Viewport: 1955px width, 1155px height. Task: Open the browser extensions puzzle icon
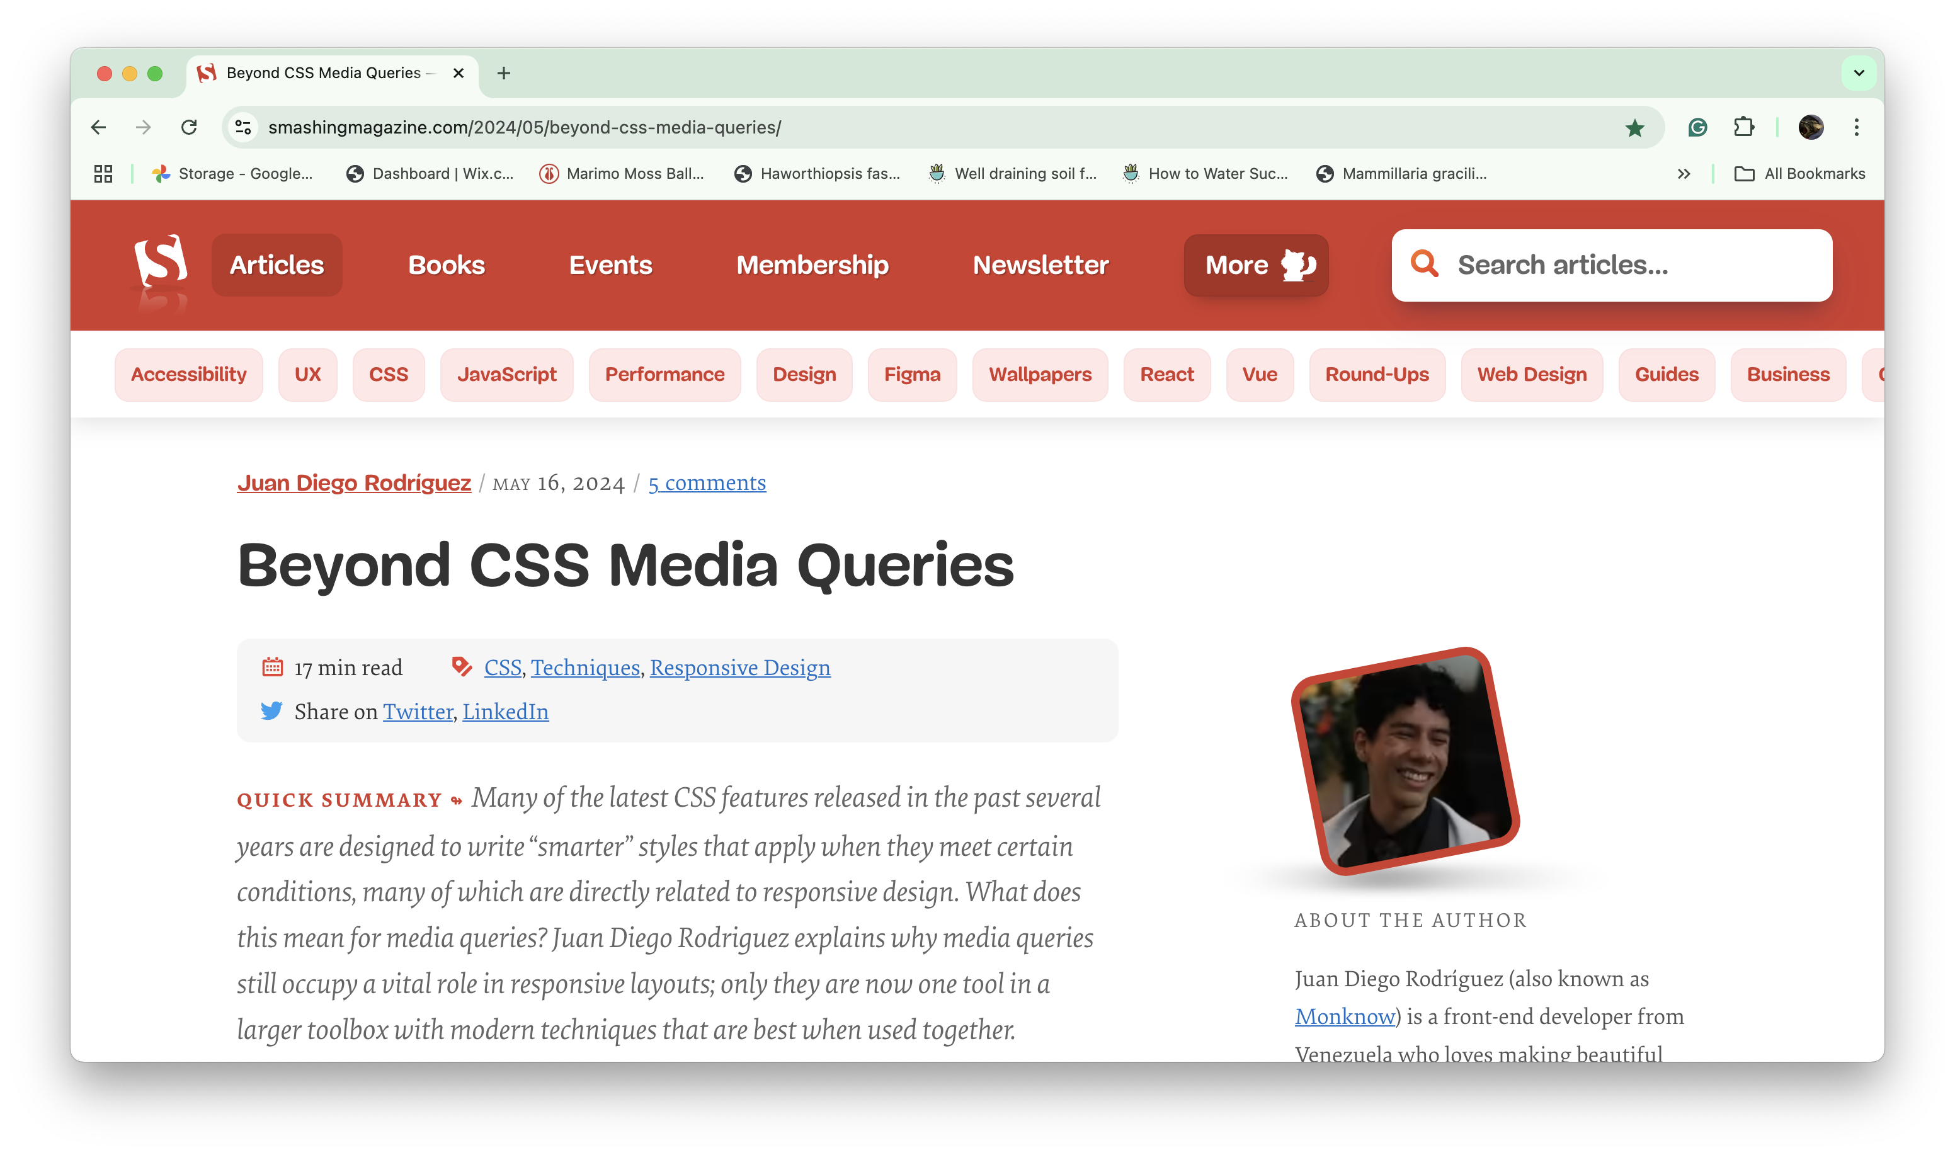click(x=1743, y=127)
